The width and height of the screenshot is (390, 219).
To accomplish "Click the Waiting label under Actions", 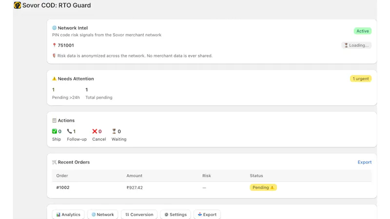I will coord(119,139).
